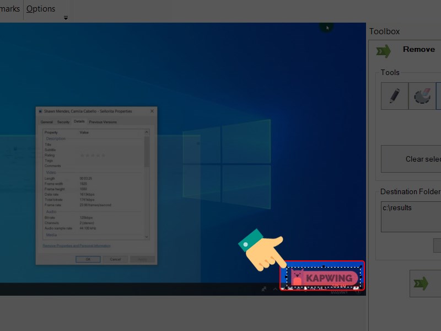Screen dimensions: 441x331
Task: Select the Details tab
Action: click(79, 122)
